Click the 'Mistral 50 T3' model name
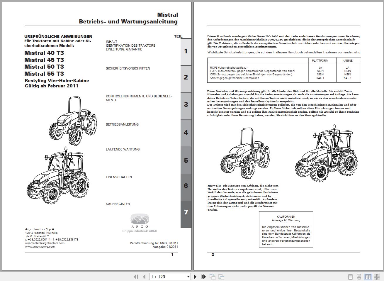Viewport: 384px width, 281px height. click(x=44, y=67)
